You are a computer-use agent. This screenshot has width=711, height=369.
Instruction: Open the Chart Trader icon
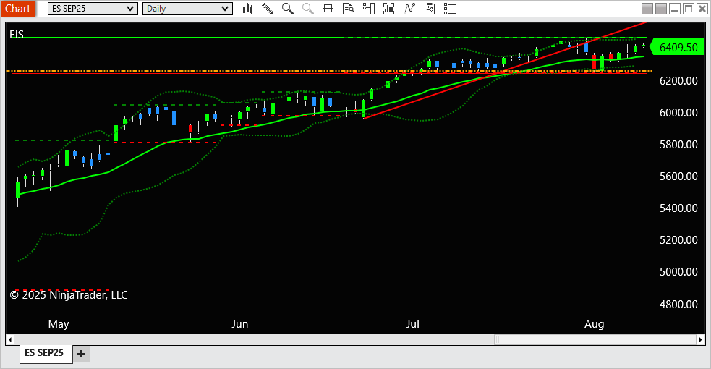tap(369, 9)
